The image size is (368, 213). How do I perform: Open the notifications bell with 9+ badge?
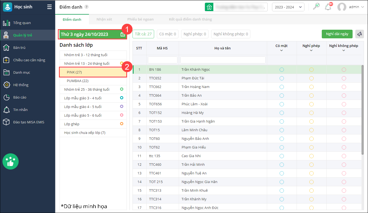[329, 7]
